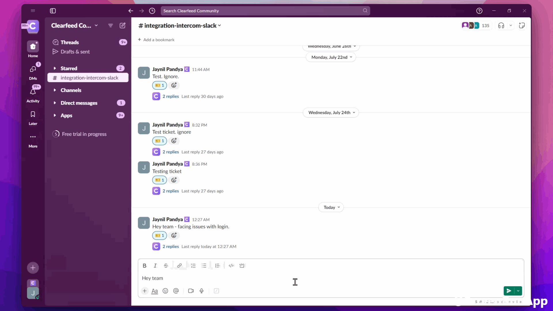Toggle ticket reaction on login issues message

point(160,236)
